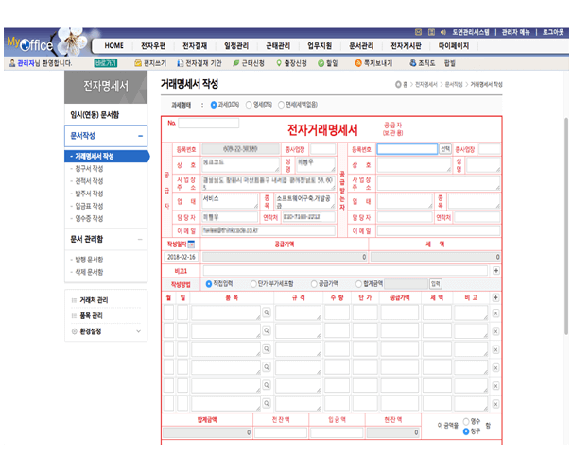Delete the second item row
The image size is (572, 472).
click(495, 331)
